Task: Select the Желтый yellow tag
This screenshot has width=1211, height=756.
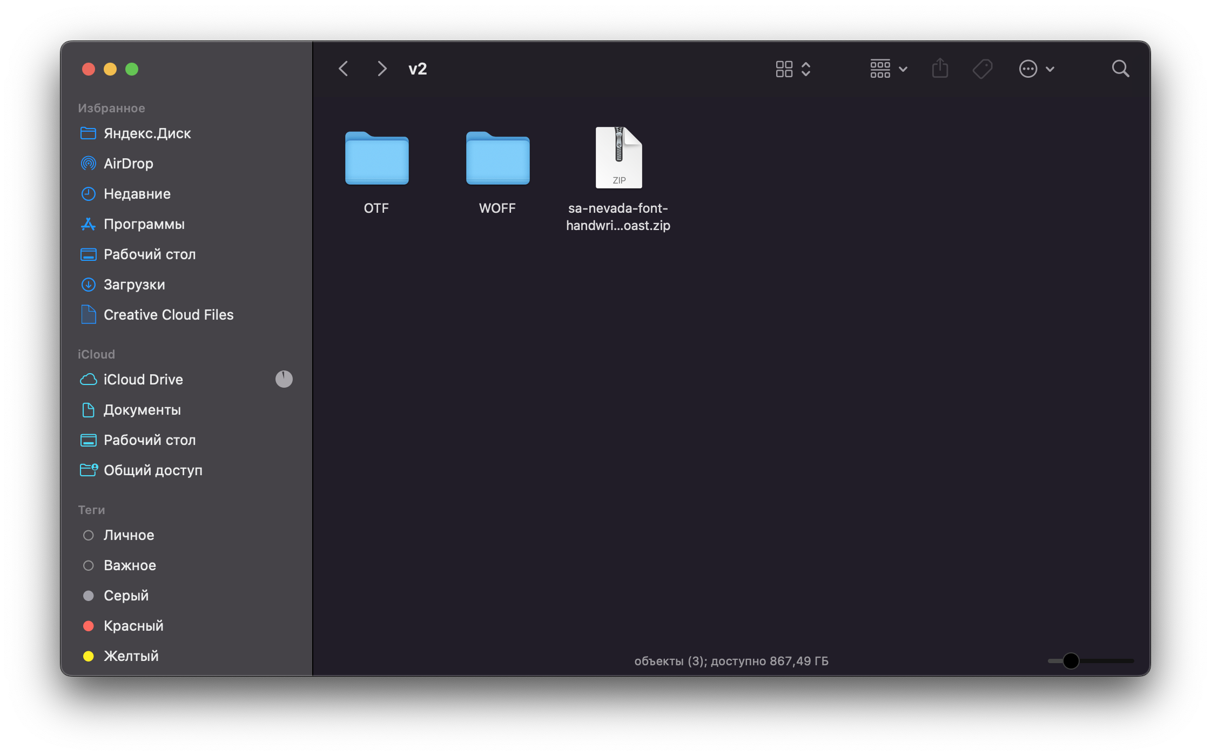Action: click(131, 656)
